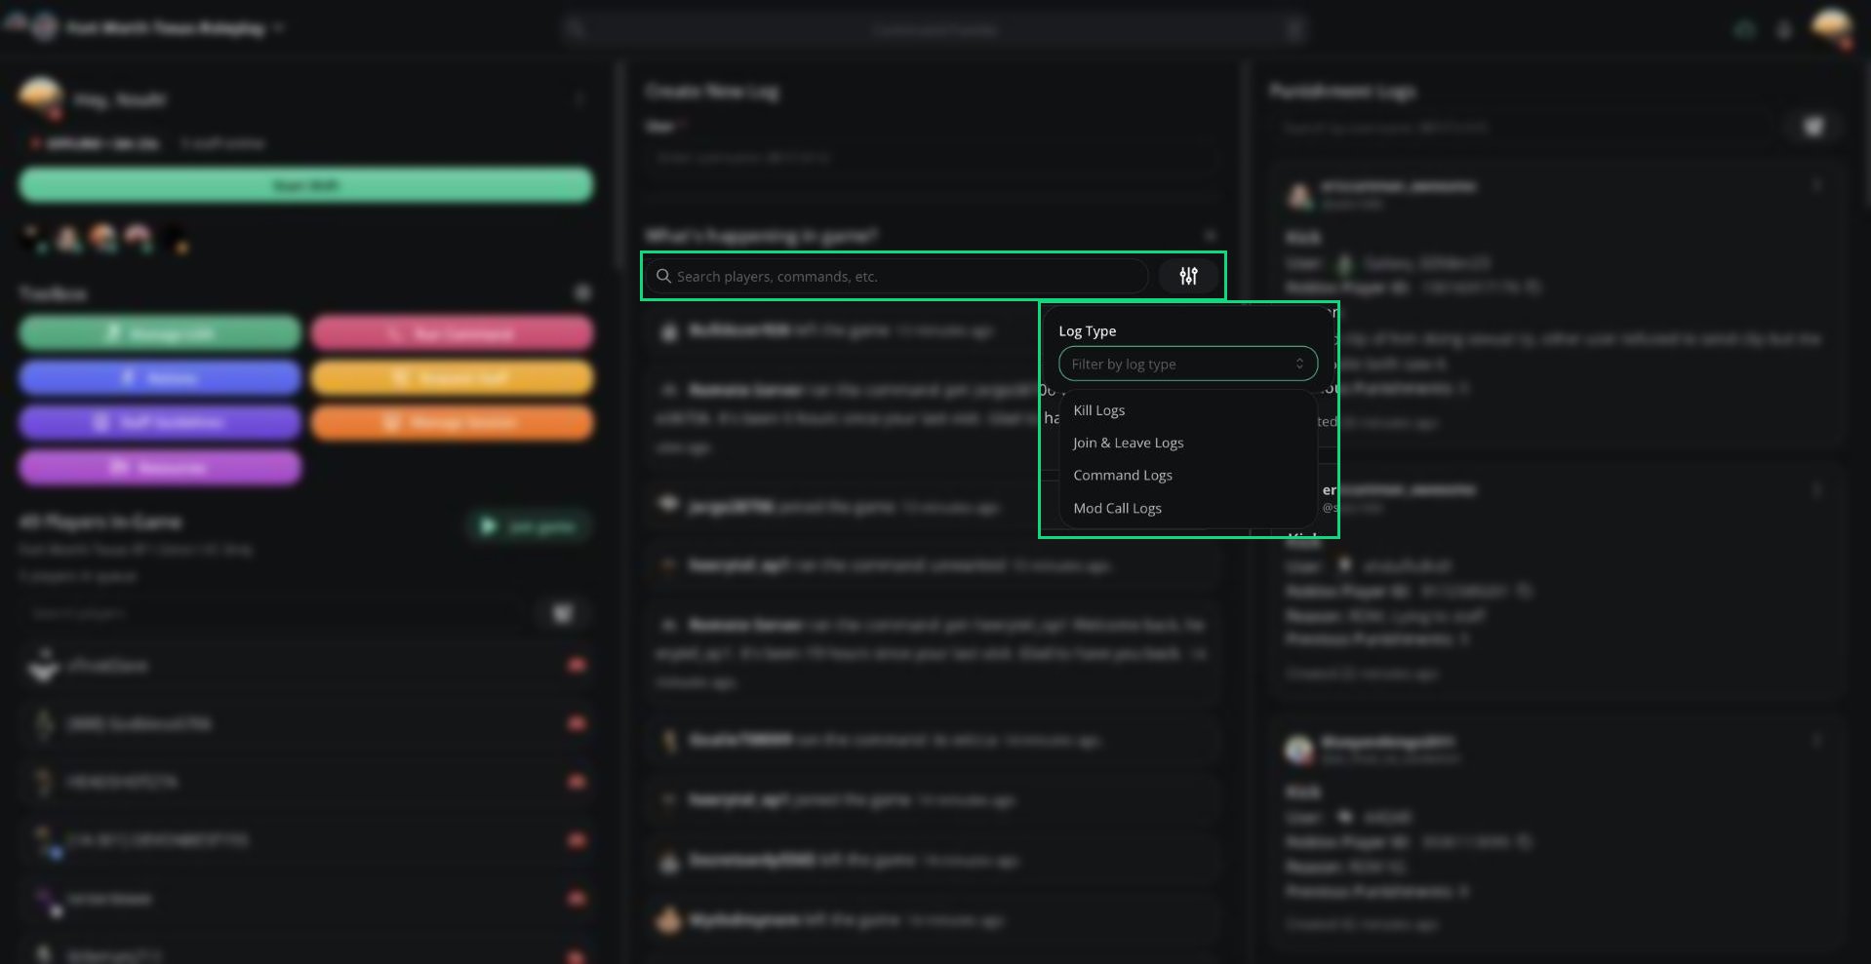Click the pink Toolbox button
The width and height of the screenshot is (1871, 964).
click(x=452, y=333)
